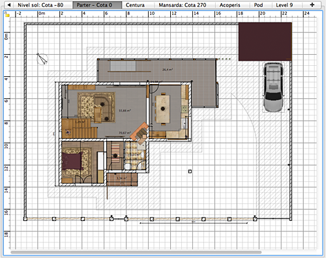This screenshot has width=326, height=258.
Task: Click the horizontal scrollbar under the plan
Action: point(136,252)
